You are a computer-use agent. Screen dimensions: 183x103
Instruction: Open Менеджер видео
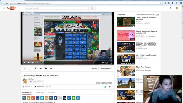[106, 68]
